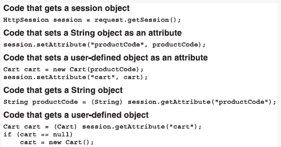Screen dimensions: 281x147
Task: Click the heading 'Code that gets a String object'
Action: tap(63, 90)
